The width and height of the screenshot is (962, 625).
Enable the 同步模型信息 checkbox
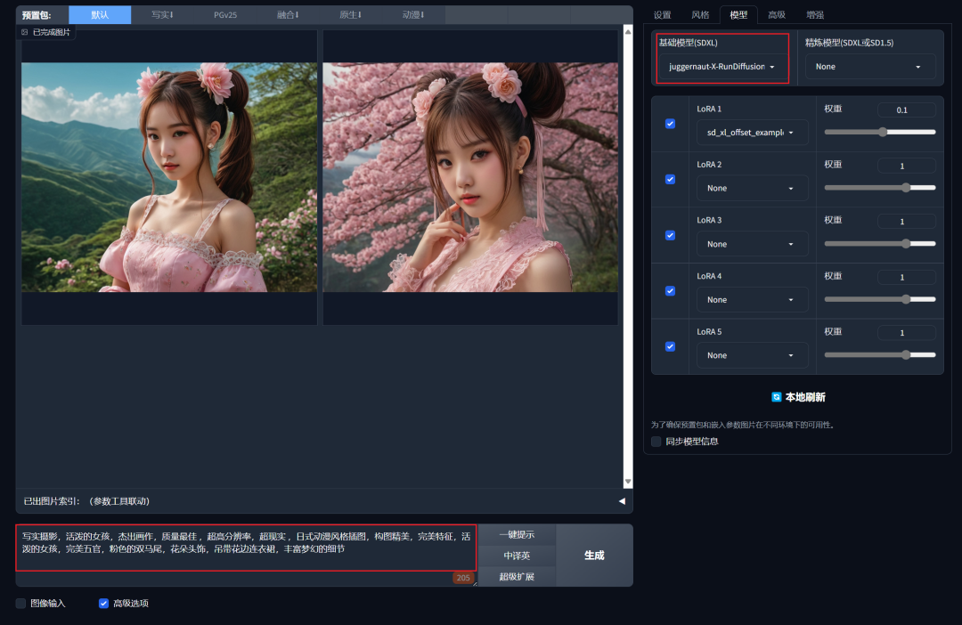(x=656, y=442)
